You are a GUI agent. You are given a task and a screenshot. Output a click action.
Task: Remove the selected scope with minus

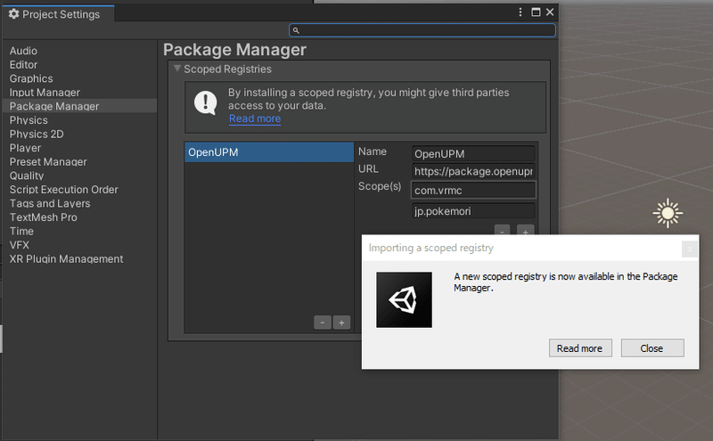[x=502, y=230]
